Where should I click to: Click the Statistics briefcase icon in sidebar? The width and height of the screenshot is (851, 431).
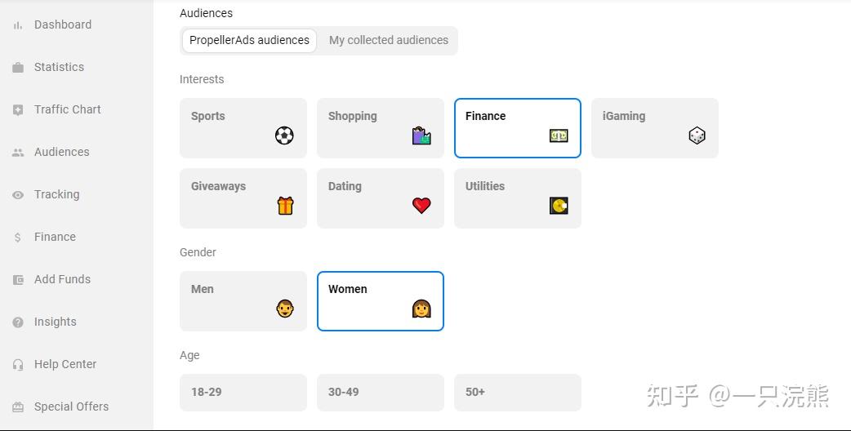tap(18, 68)
